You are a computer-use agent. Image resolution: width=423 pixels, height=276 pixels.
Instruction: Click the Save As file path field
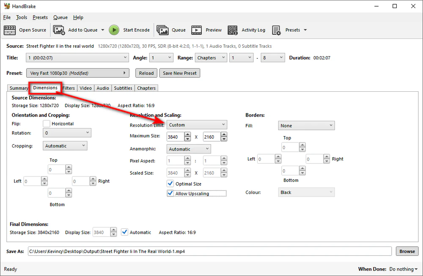[209, 251]
